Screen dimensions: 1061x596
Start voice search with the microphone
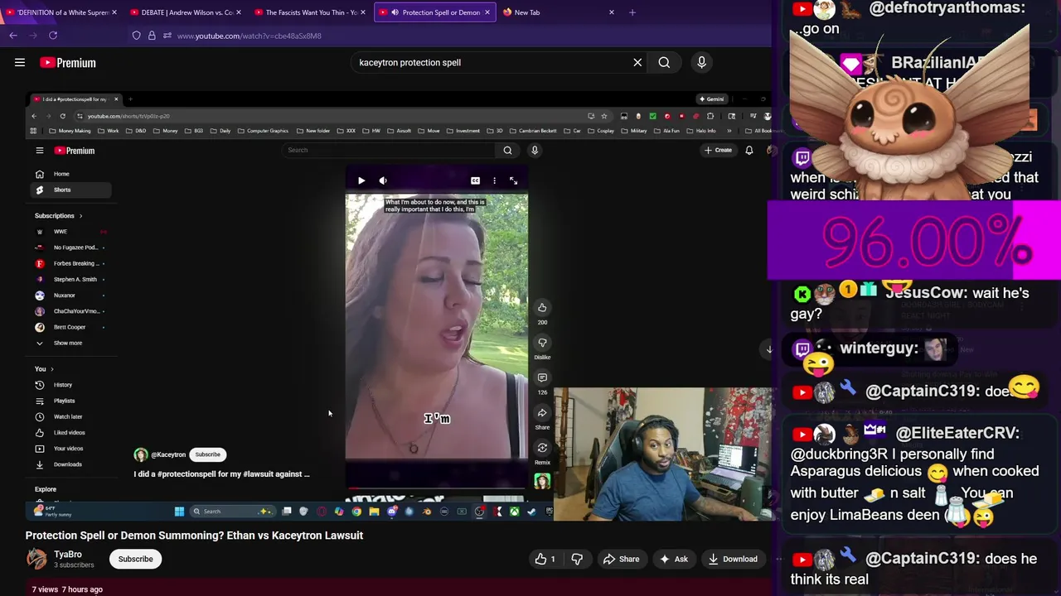(x=701, y=62)
